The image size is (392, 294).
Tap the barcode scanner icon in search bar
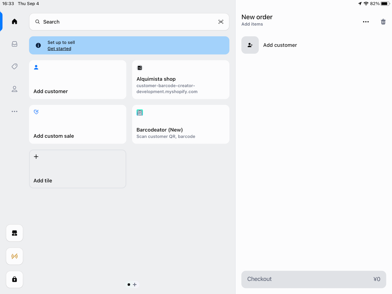point(221,22)
